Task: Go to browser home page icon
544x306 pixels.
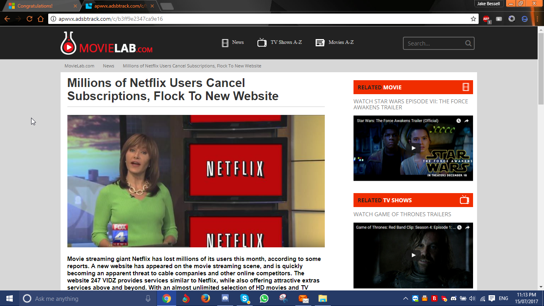Action: click(x=41, y=19)
